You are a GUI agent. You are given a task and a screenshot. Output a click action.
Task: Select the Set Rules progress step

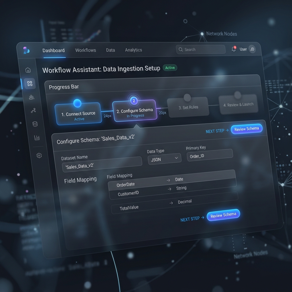click(188, 107)
